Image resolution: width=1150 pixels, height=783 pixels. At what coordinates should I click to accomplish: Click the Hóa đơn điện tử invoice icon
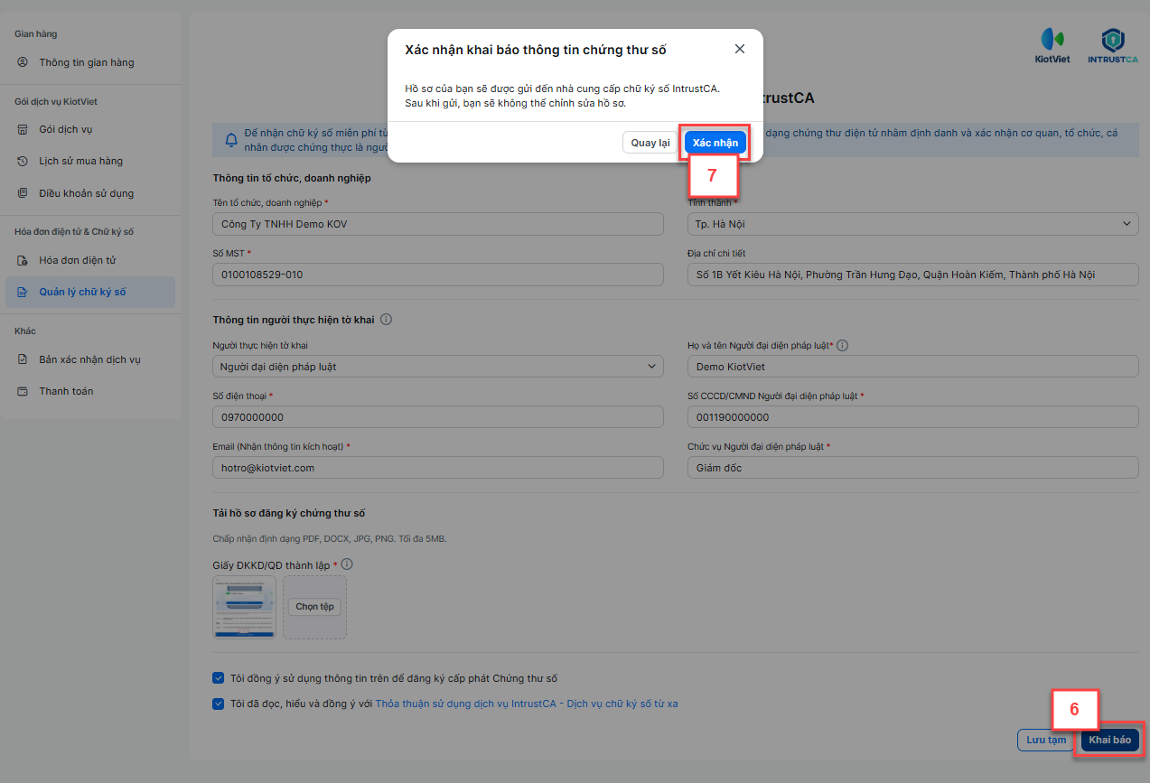23,260
